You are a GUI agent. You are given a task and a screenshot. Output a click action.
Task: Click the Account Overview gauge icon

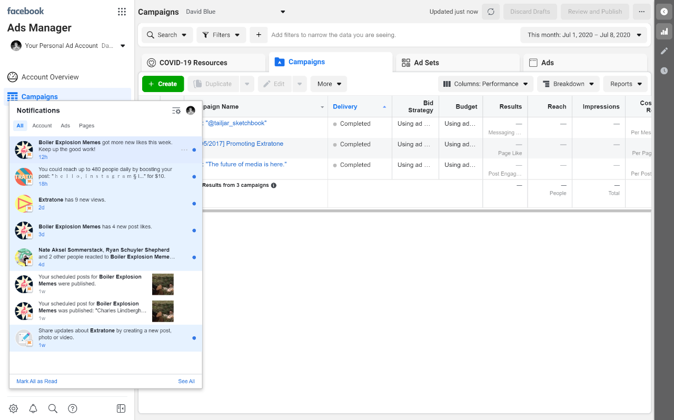pos(13,77)
